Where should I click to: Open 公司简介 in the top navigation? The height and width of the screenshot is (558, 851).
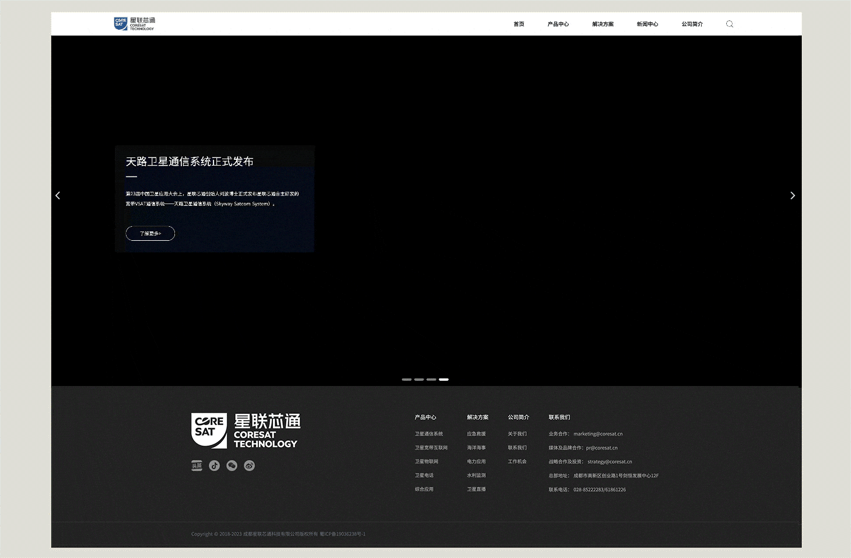pyautogui.click(x=692, y=24)
